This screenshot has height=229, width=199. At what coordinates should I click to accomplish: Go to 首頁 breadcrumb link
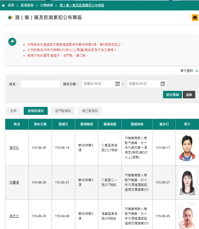click(x=11, y=5)
